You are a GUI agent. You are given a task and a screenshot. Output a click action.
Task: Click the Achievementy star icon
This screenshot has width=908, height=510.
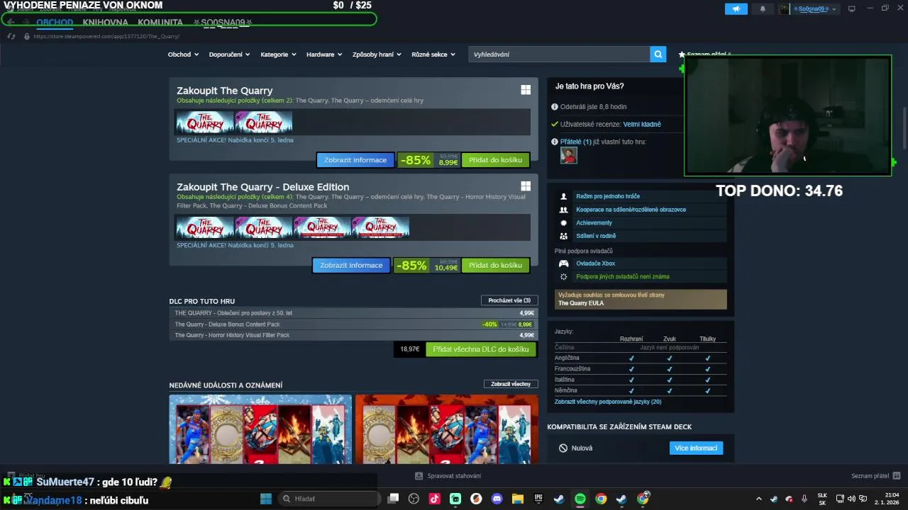pyautogui.click(x=564, y=222)
